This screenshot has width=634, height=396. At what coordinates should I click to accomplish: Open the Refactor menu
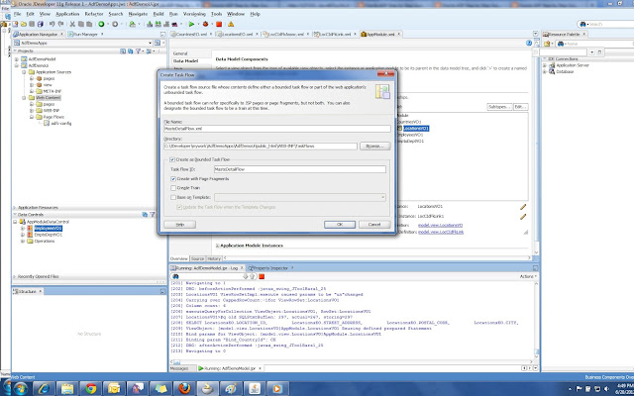(94, 14)
